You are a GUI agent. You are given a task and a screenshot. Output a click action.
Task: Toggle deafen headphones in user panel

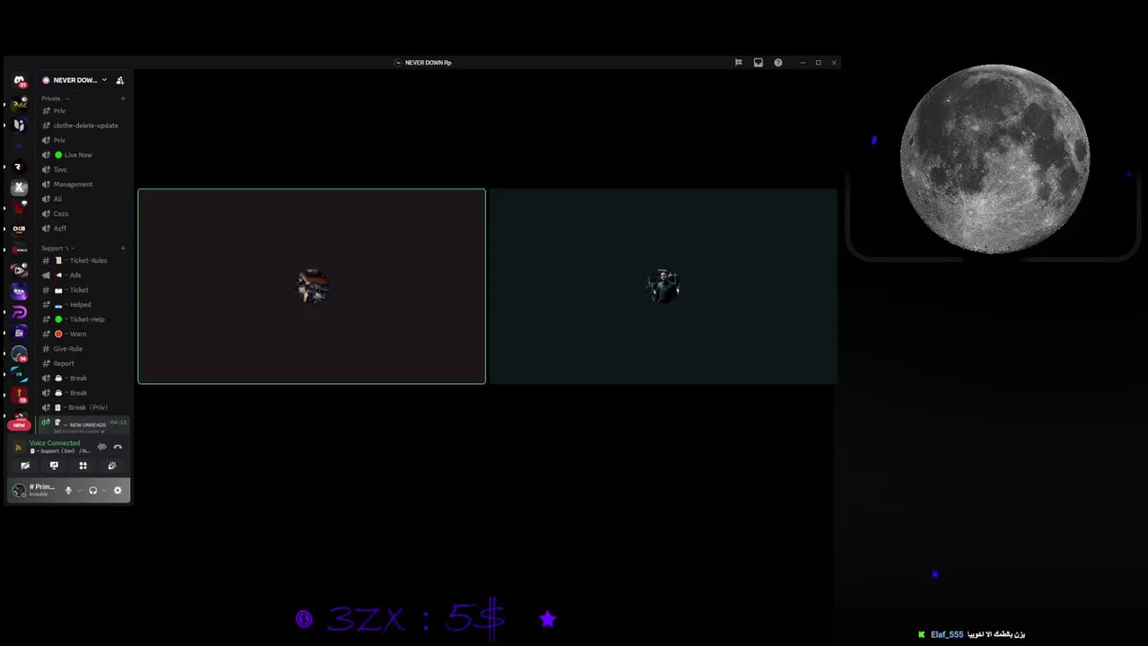(92, 490)
